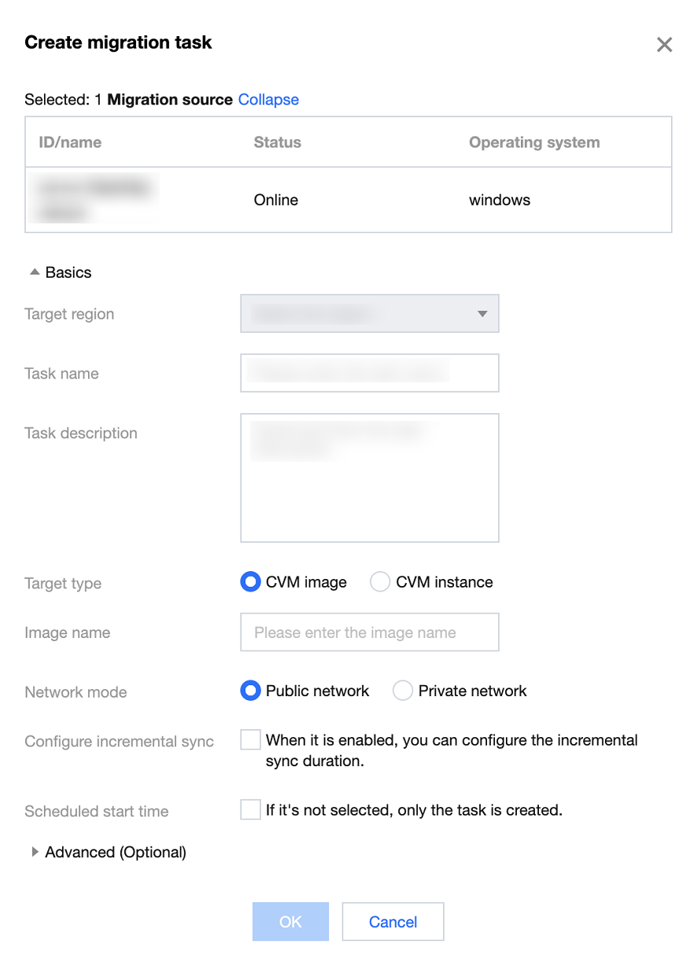Select CVM instance target type

click(x=380, y=582)
